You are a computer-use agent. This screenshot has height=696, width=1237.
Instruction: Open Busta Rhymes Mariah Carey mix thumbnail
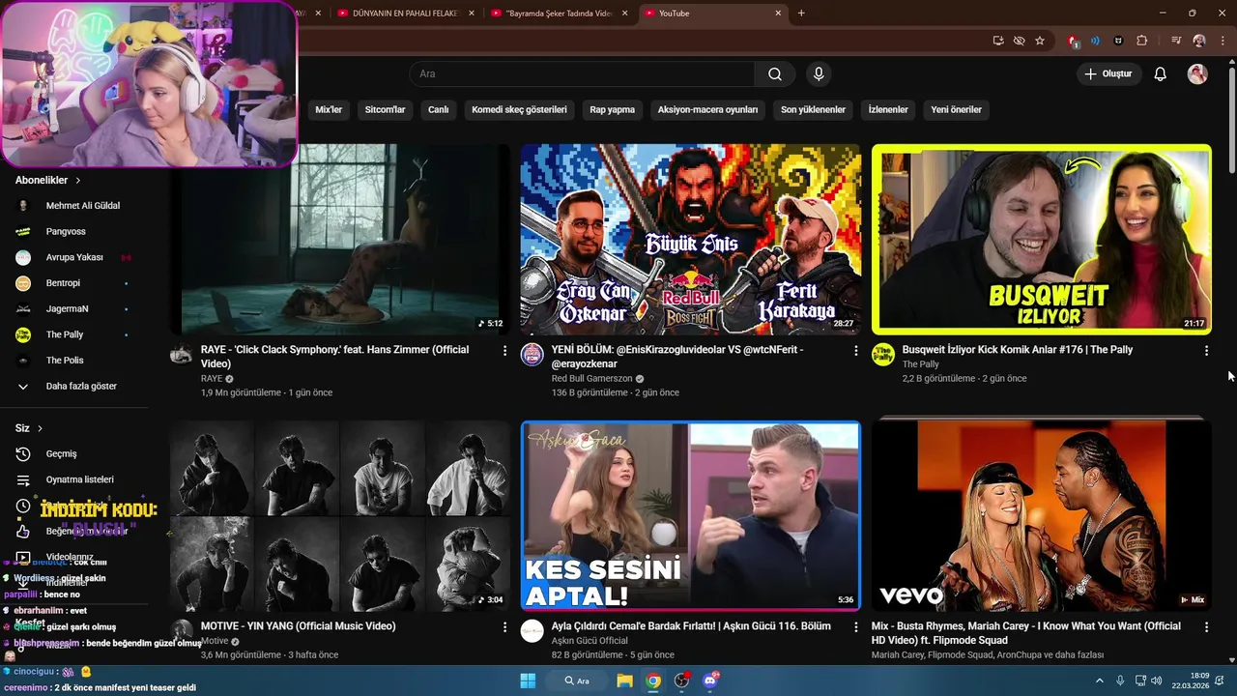pos(1041,515)
